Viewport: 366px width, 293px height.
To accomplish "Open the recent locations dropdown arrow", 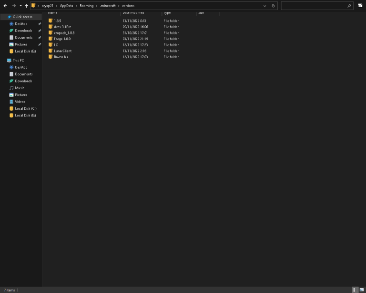I will 20,6.
